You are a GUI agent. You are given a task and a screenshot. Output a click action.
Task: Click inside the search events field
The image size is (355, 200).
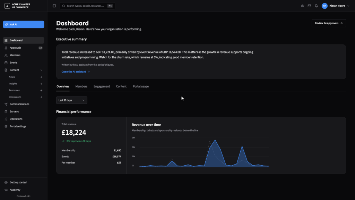point(87,6)
